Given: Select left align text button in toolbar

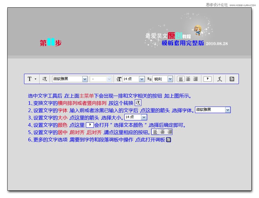Looking at the screenshot, I should (x=181, y=79).
